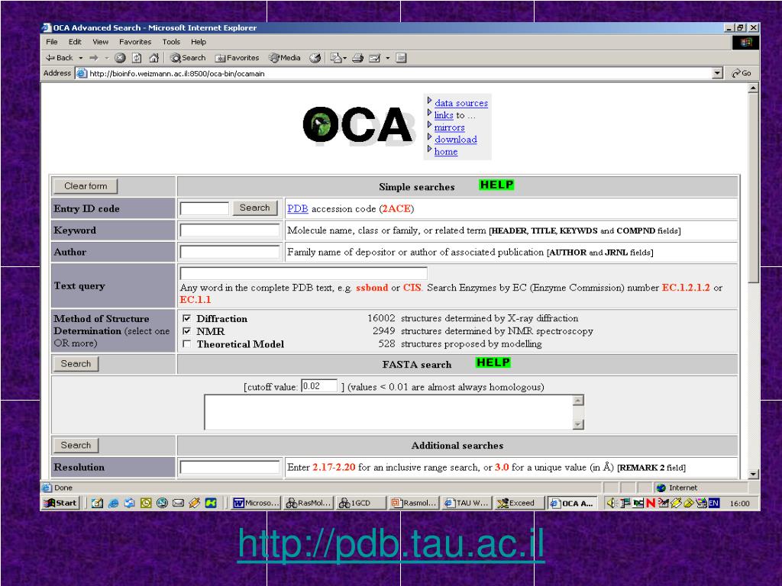The height and width of the screenshot is (586, 782).
Task: Click the green HELP for FASTA search
Action: [x=493, y=362]
